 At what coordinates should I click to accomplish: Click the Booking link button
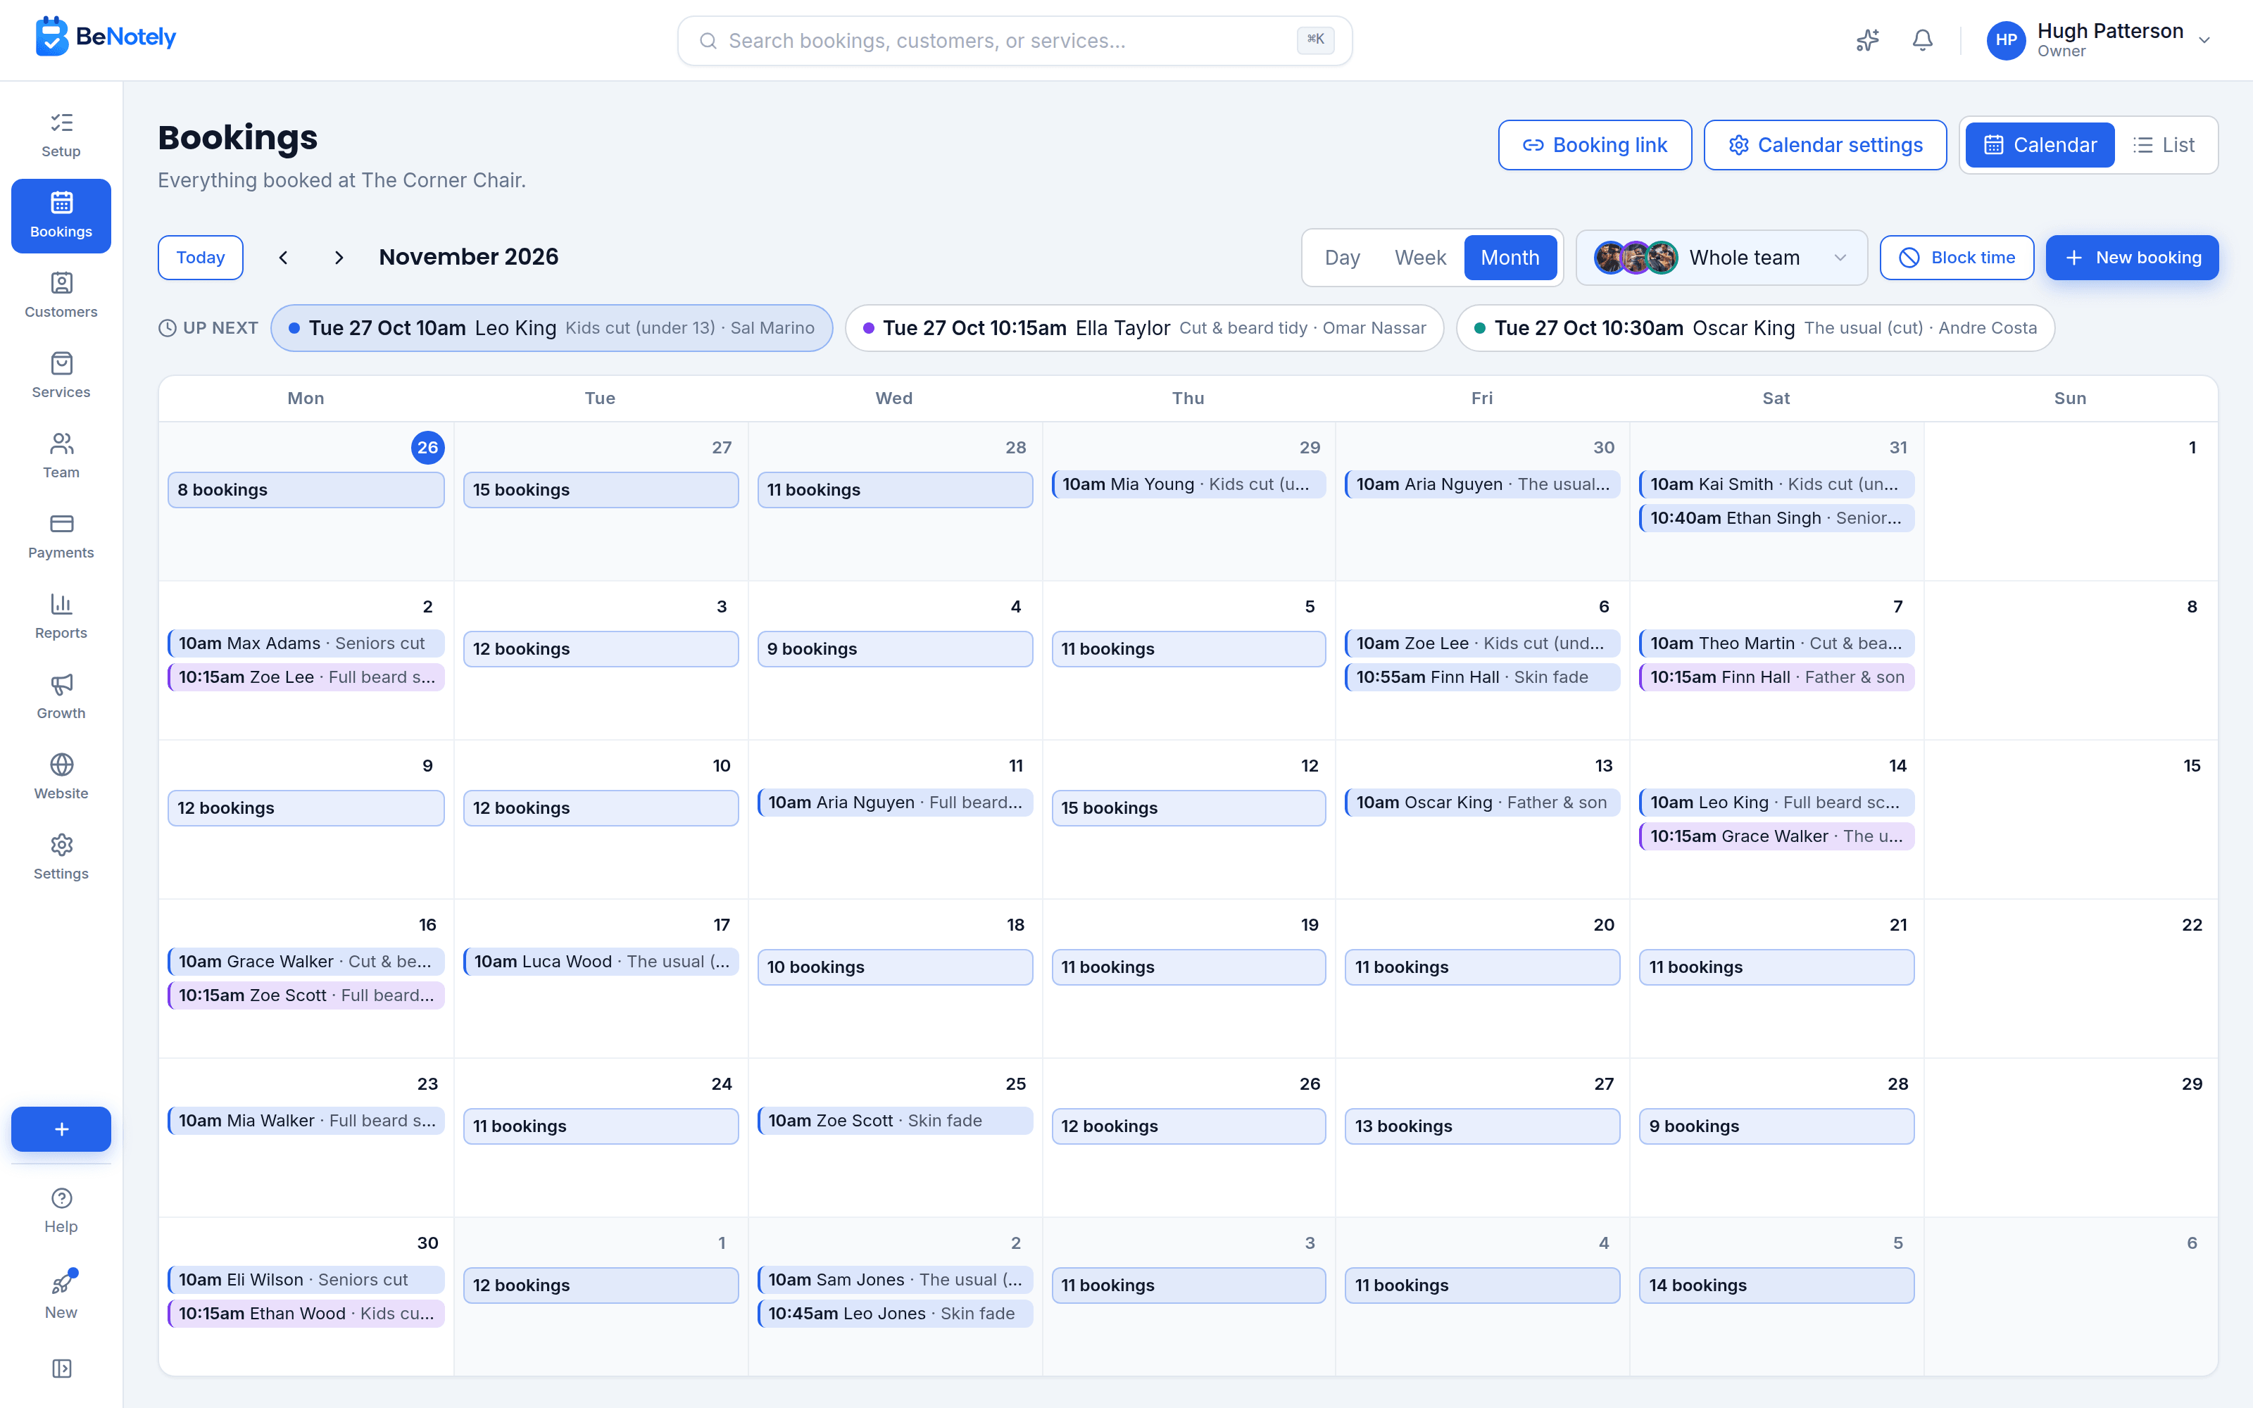pos(1595,145)
